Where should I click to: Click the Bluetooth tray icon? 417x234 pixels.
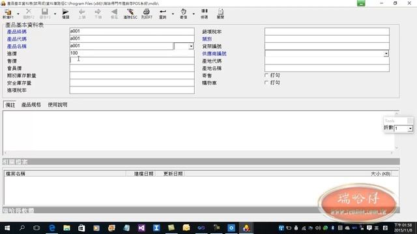(x=332, y=228)
